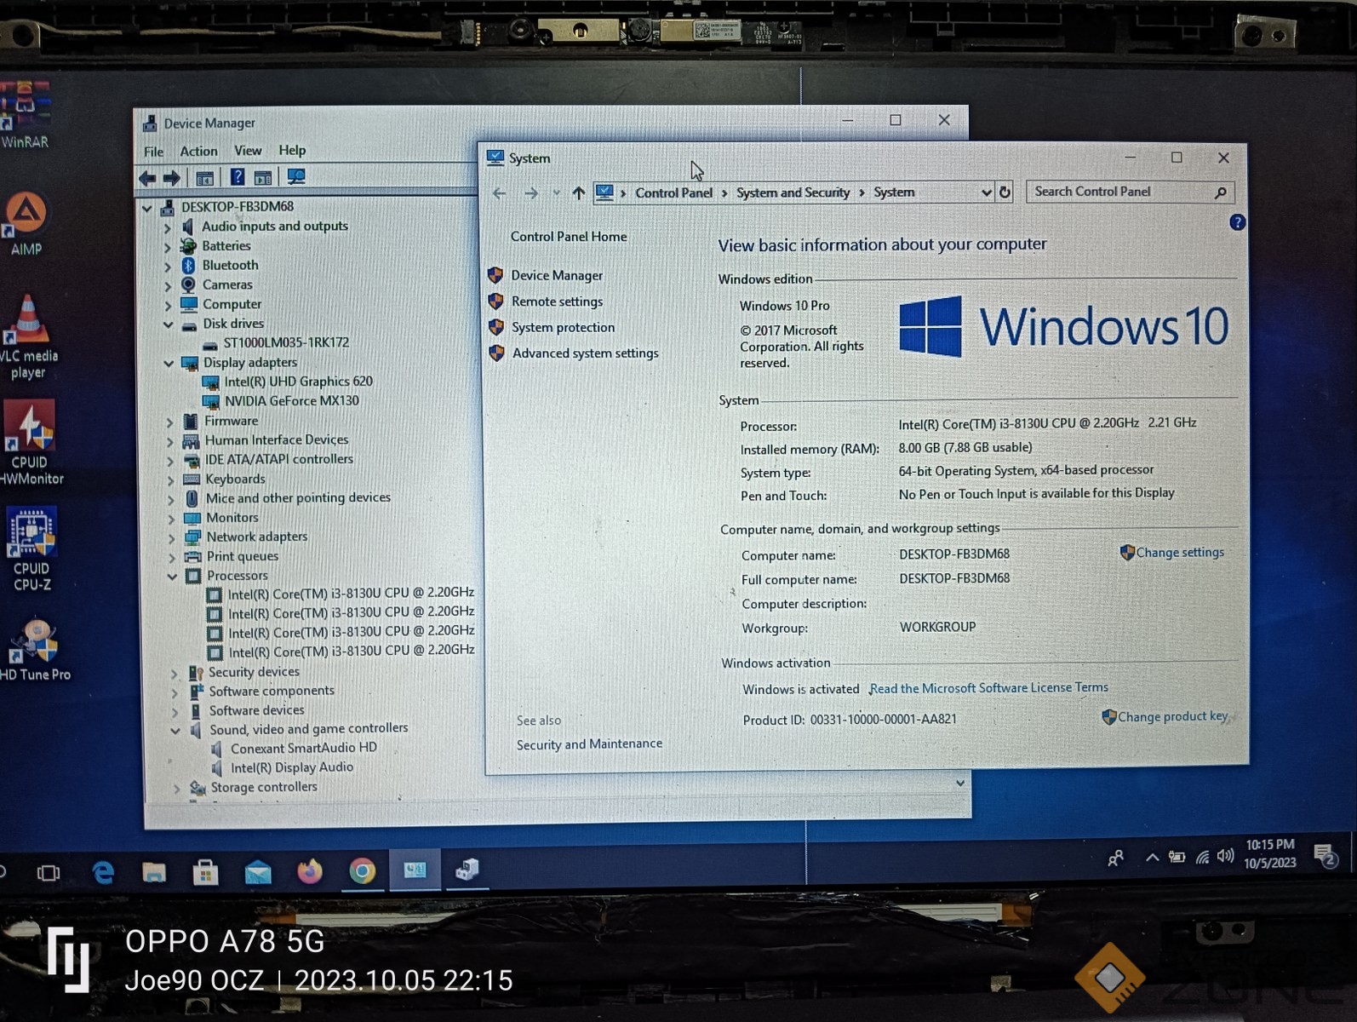Open Advanced system settings link
Image resolution: width=1357 pixels, height=1022 pixels.
tap(585, 353)
